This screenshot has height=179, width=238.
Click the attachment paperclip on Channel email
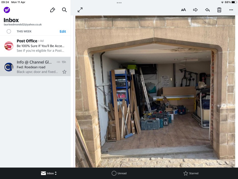[x=58, y=62]
